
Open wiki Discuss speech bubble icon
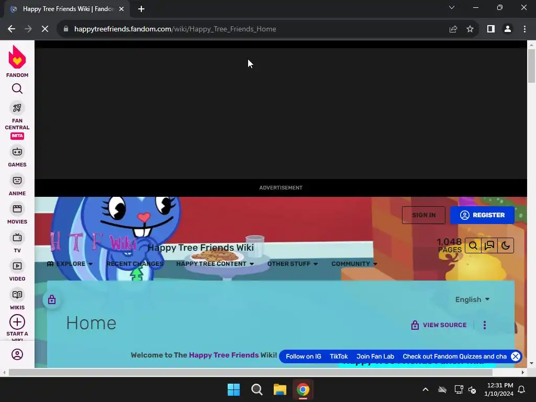(x=489, y=245)
